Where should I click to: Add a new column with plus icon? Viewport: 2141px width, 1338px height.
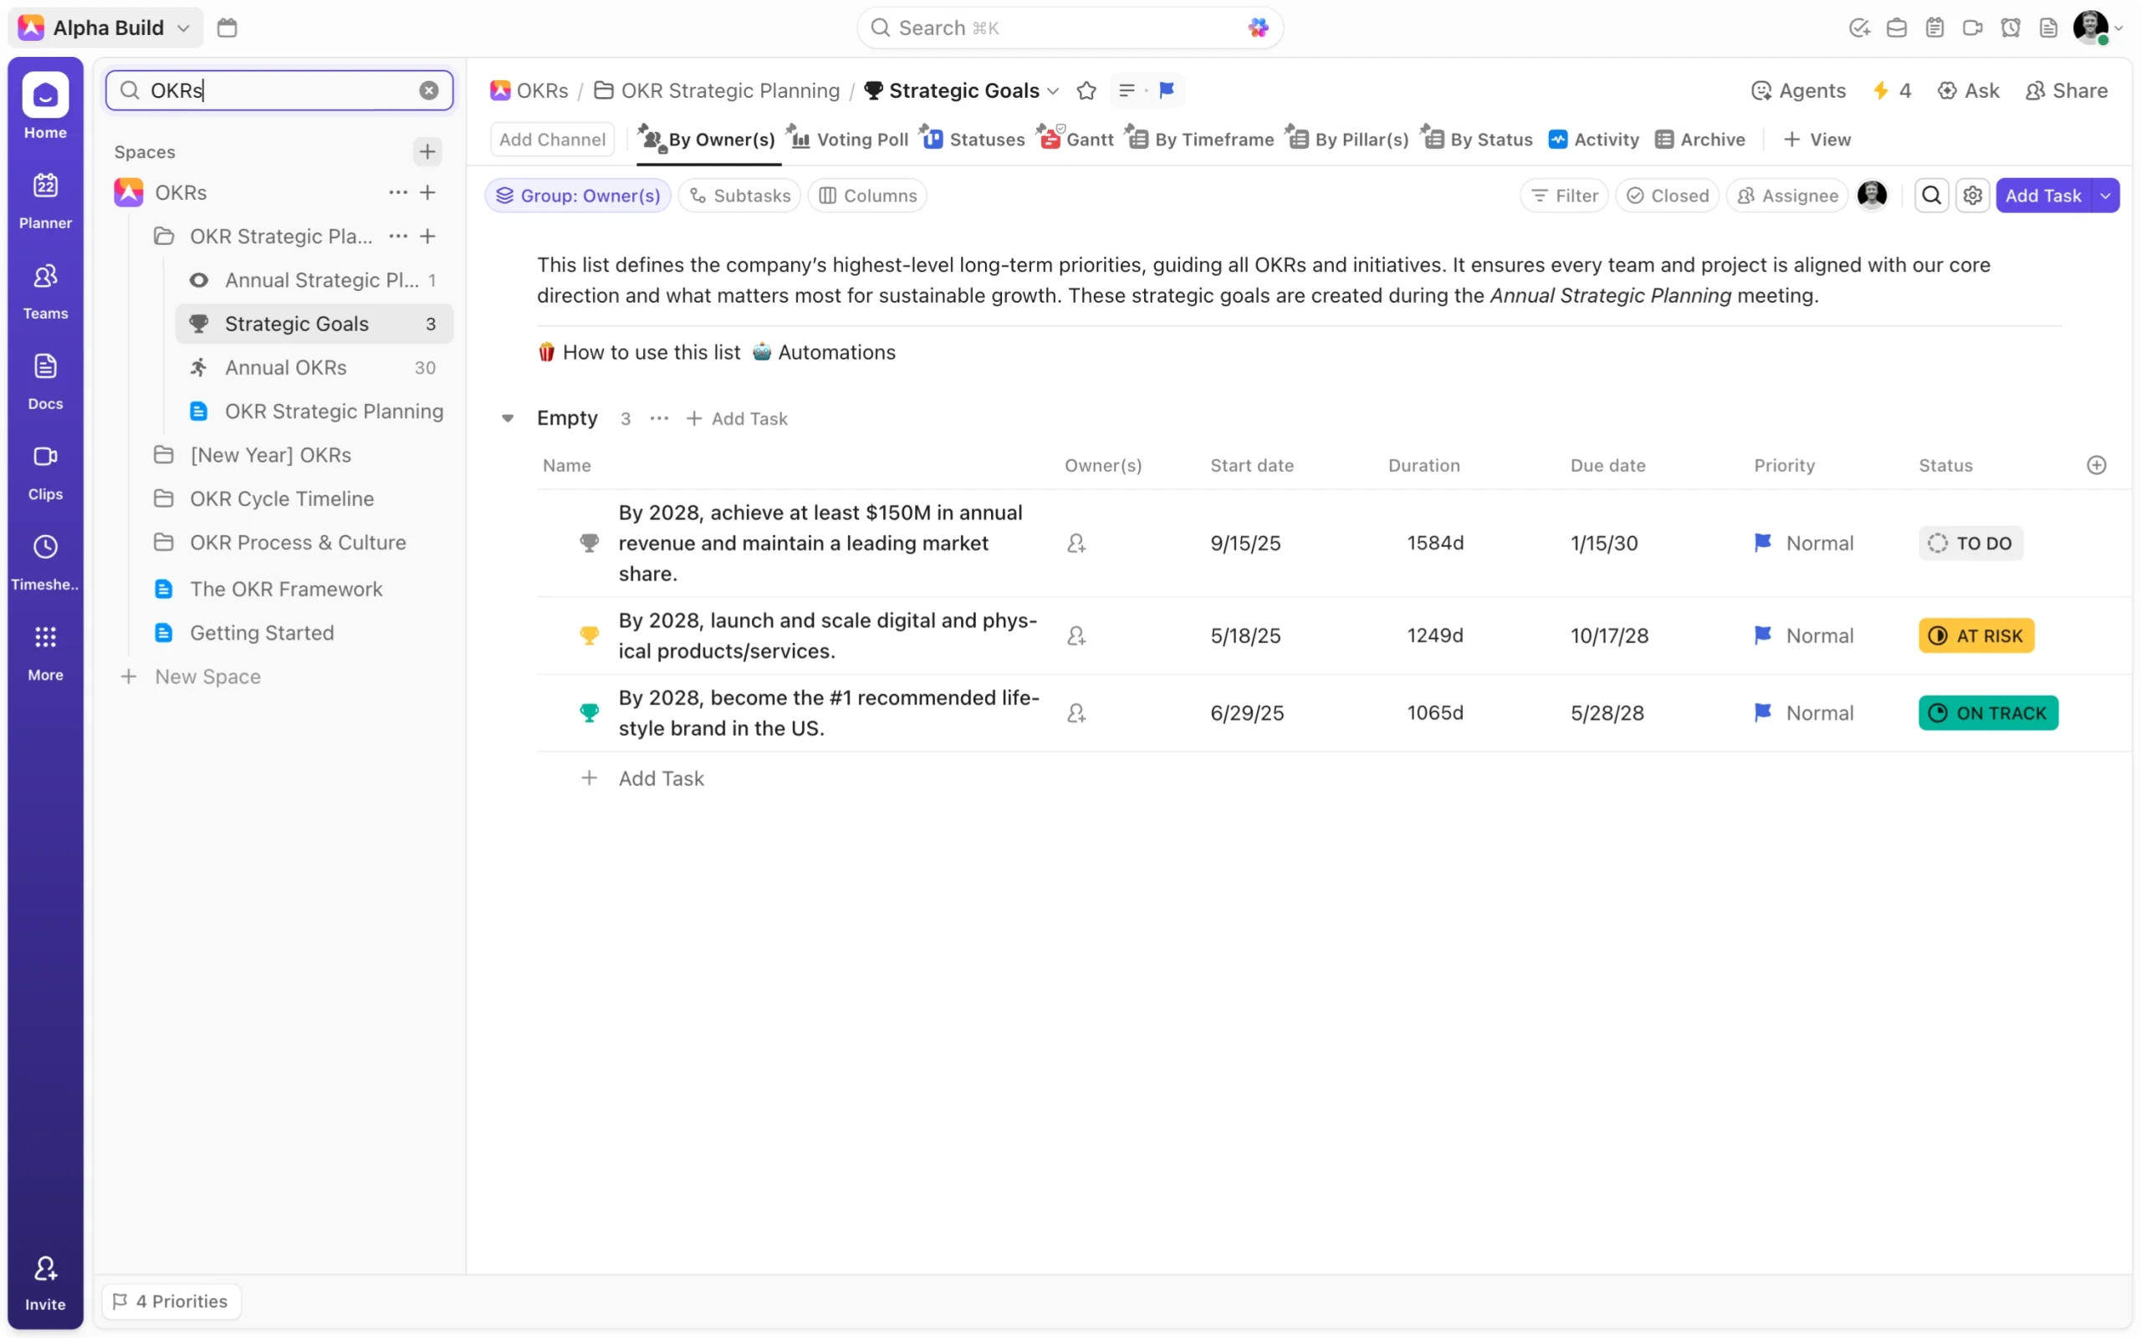(2096, 466)
